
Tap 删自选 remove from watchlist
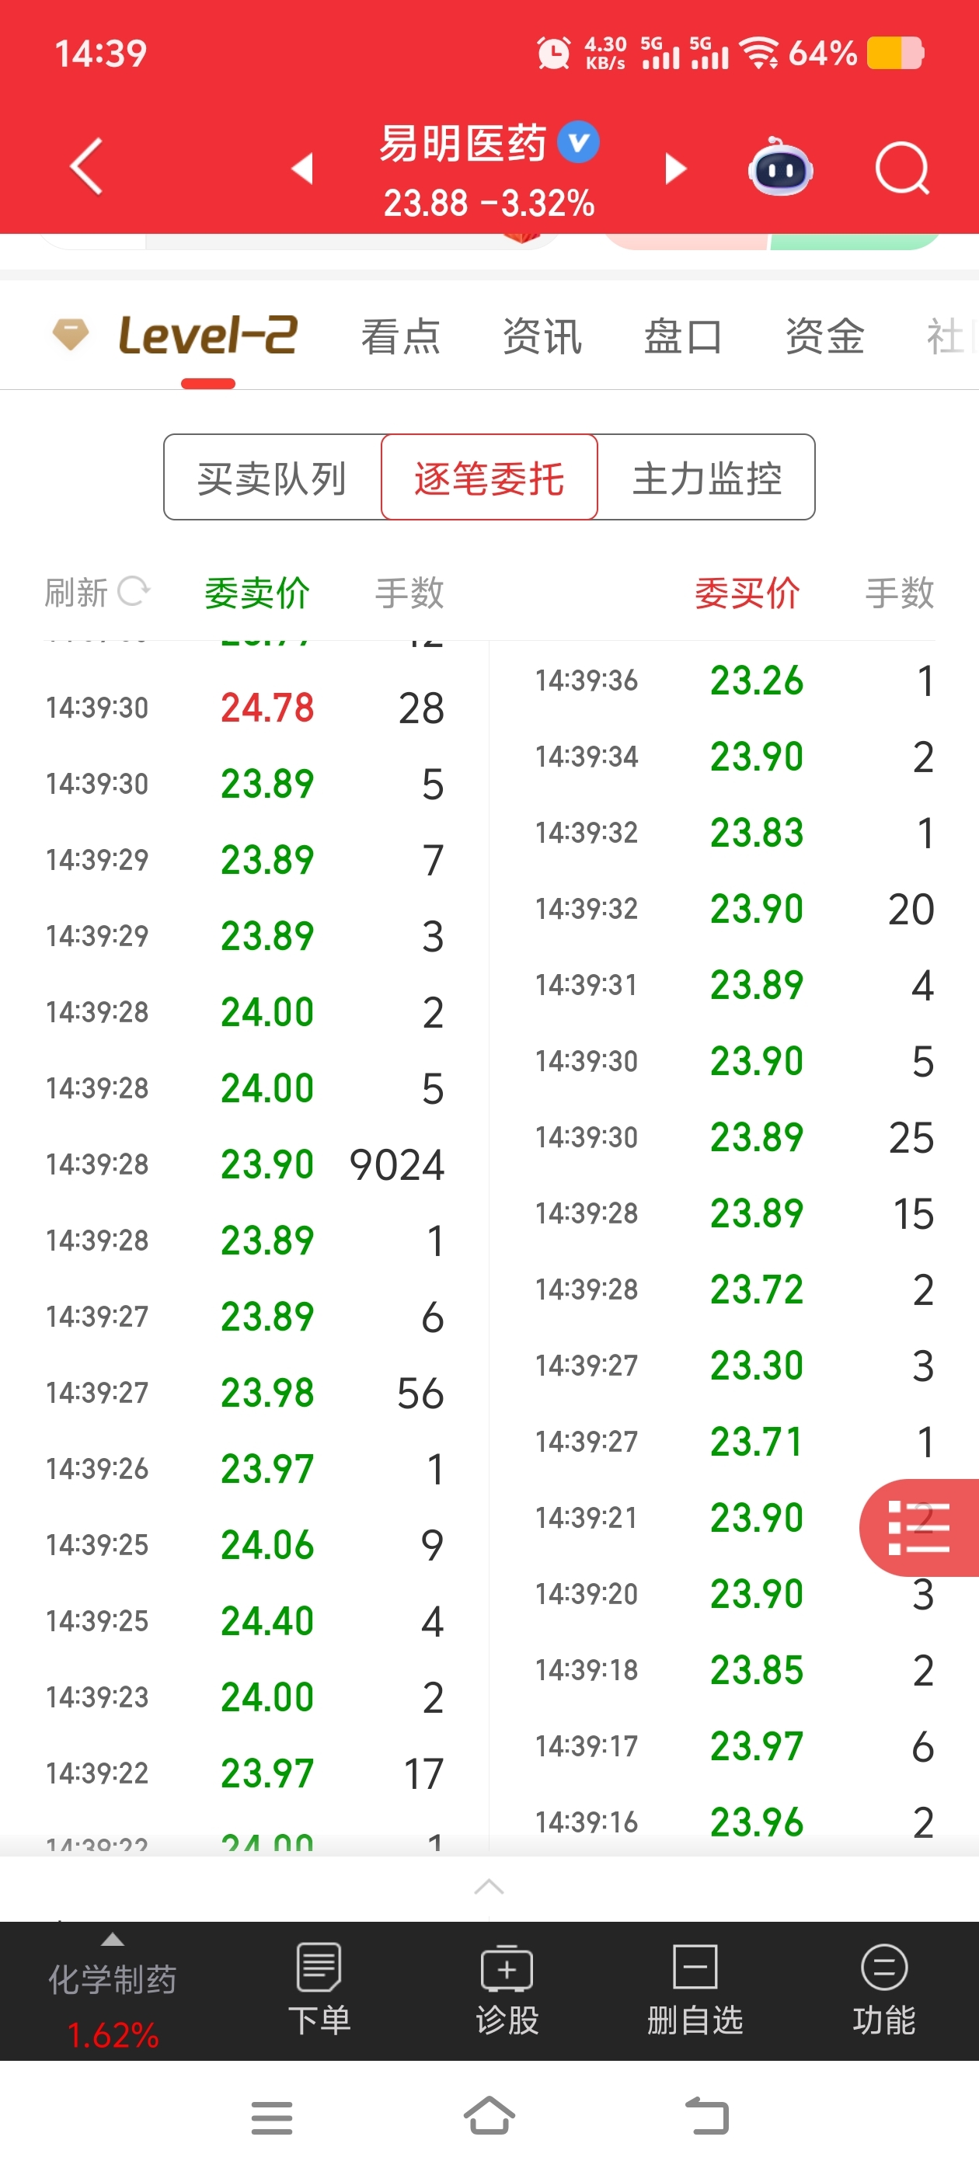tap(695, 1989)
